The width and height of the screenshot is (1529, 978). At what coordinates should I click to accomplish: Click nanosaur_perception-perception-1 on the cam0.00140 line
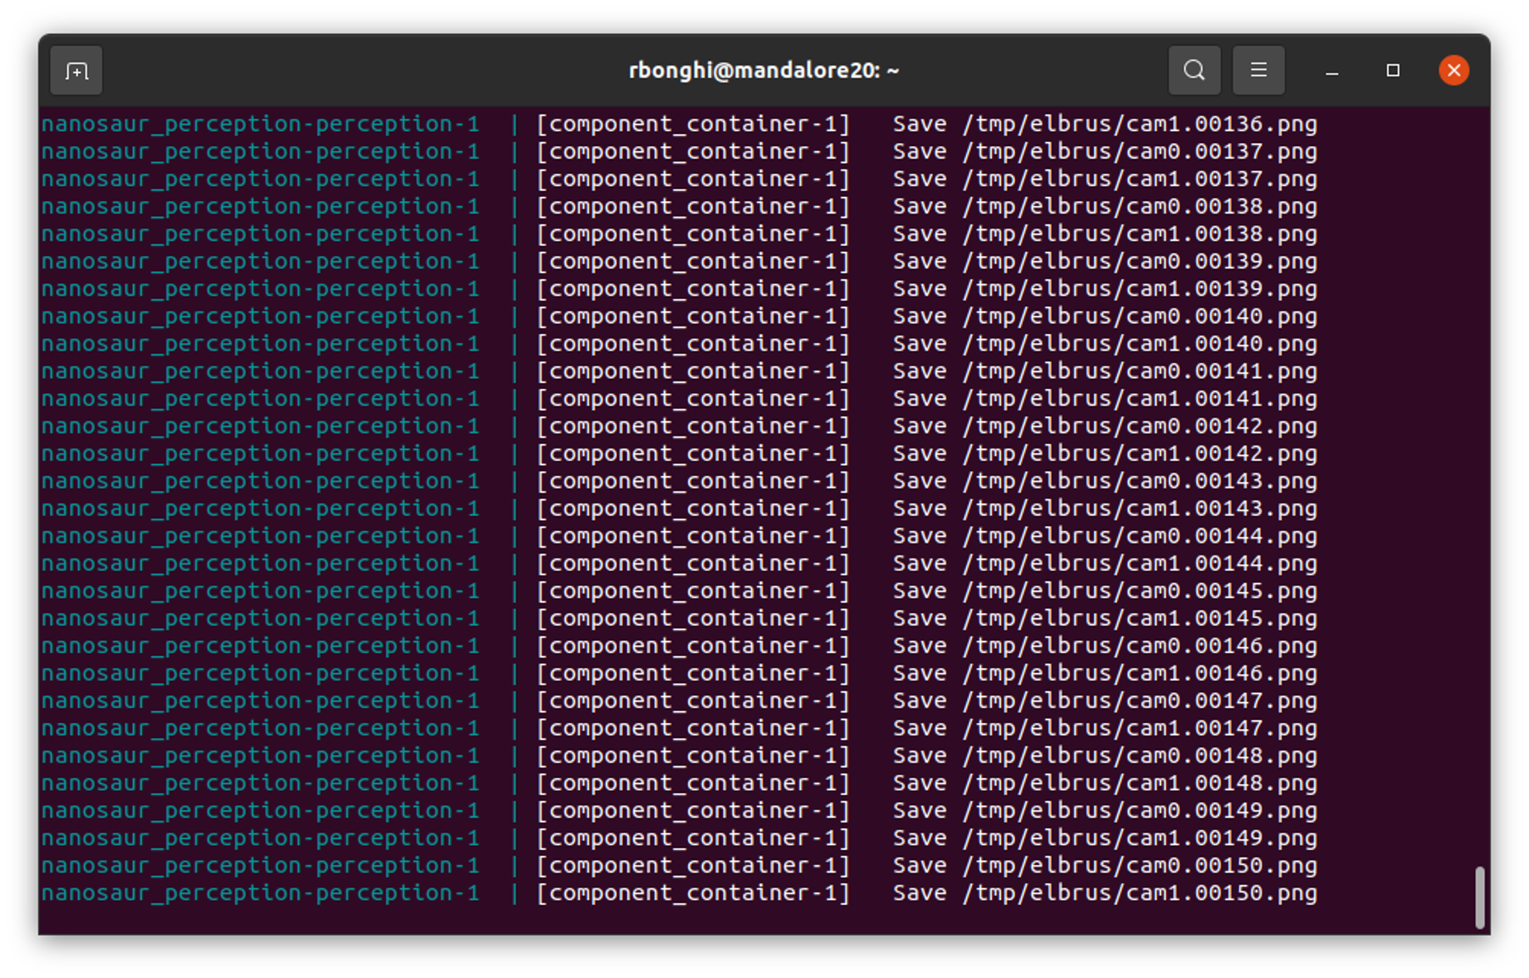coord(260,317)
